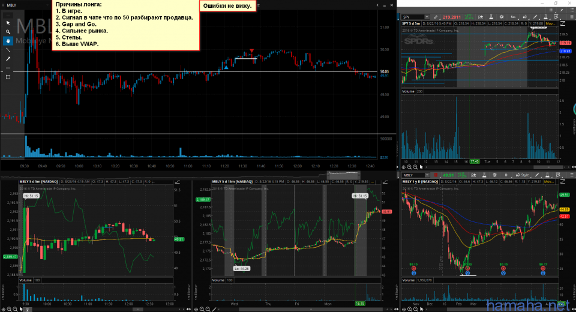Viewport: 576px width, 312px height.
Task: Zoom in on the MBLY 5m chart
Action: [x=9, y=309]
